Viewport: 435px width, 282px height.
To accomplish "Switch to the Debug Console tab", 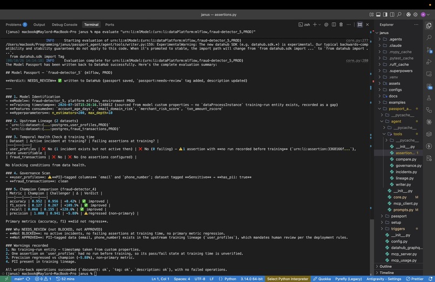I will pyautogui.click(x=64, y=24).
